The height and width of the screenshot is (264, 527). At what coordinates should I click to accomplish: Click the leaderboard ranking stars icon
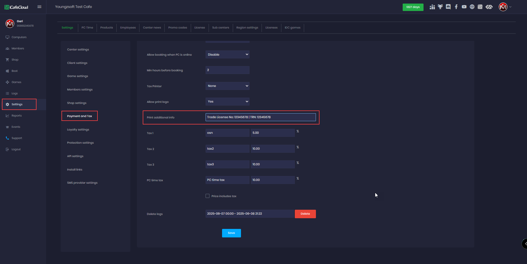click(432, 7)
